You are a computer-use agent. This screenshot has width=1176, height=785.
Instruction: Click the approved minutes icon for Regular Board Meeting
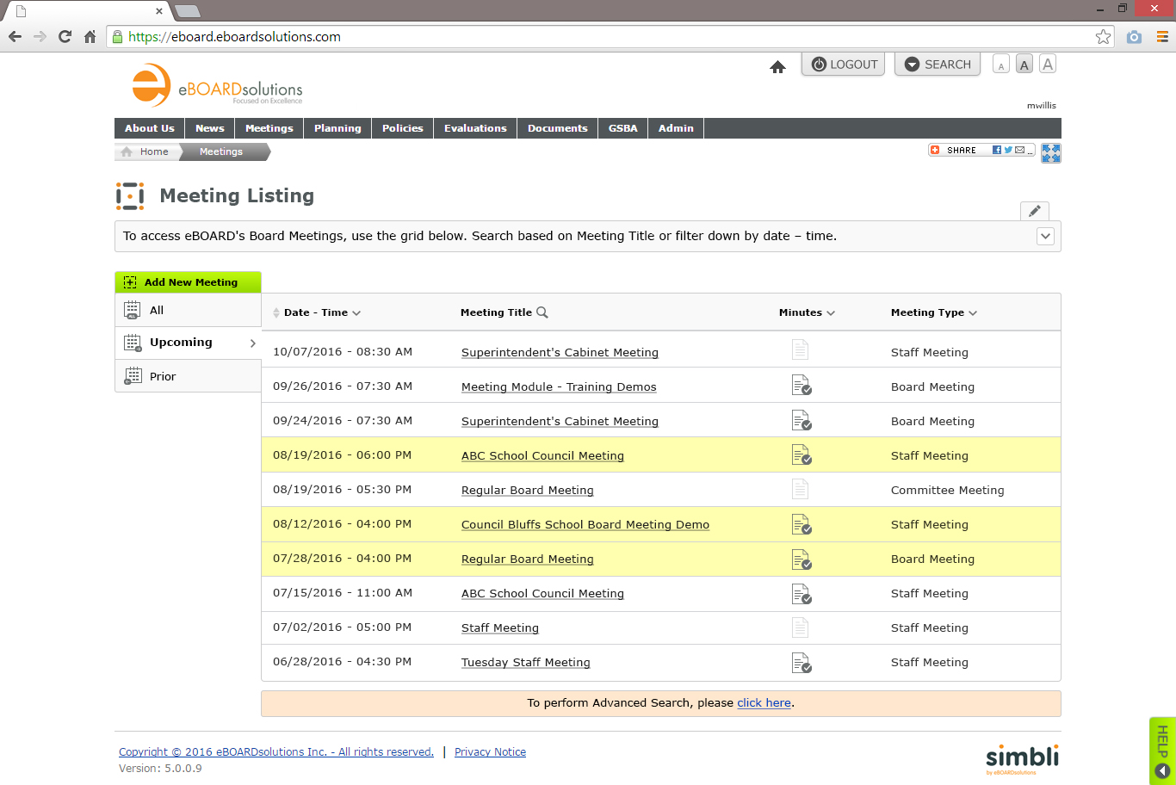(801, 559)
